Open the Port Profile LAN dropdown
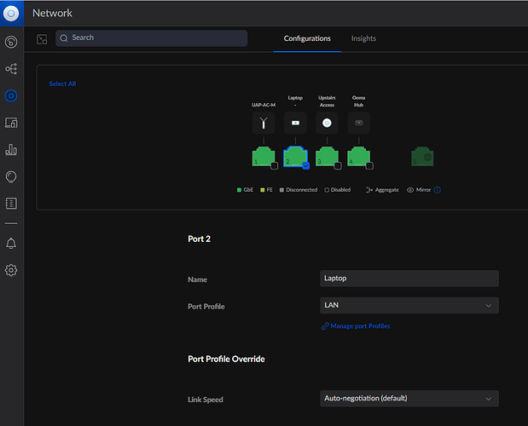The width and height of the screenshot is (528, 426). click(409, 305)
